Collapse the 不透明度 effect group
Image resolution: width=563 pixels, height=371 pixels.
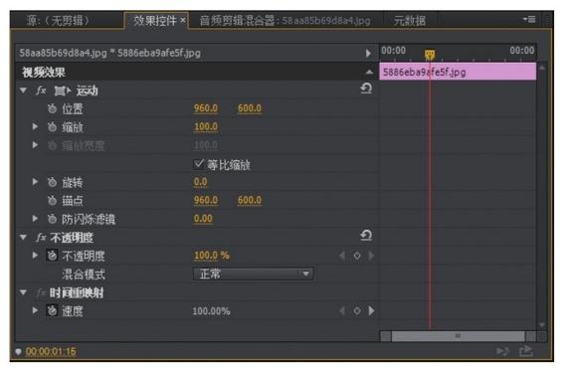[x=24, y=238]
